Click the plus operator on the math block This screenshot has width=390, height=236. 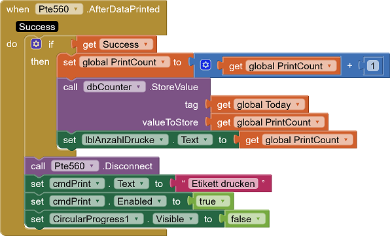click(x=349, y=65)
